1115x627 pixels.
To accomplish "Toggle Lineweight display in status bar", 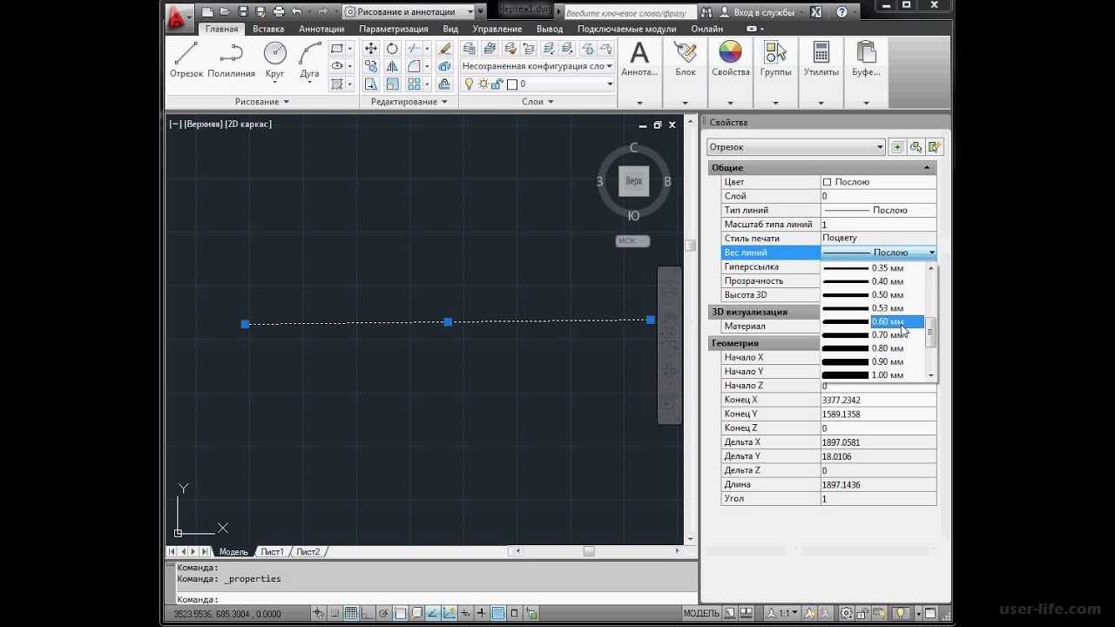I will click(x=482, y=613).
